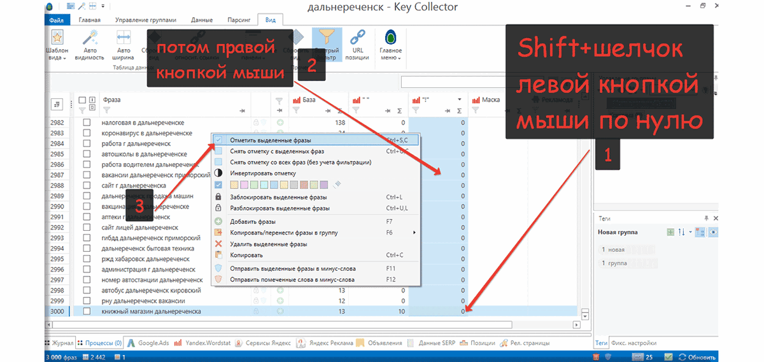Check the box for книжный магазин дальнереченска
Image resolution: width=764 pixels, height=362 pixels.
click(87, 312)
